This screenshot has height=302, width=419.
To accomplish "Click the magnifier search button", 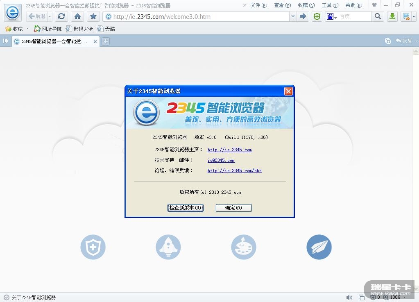I will point(378,16).
